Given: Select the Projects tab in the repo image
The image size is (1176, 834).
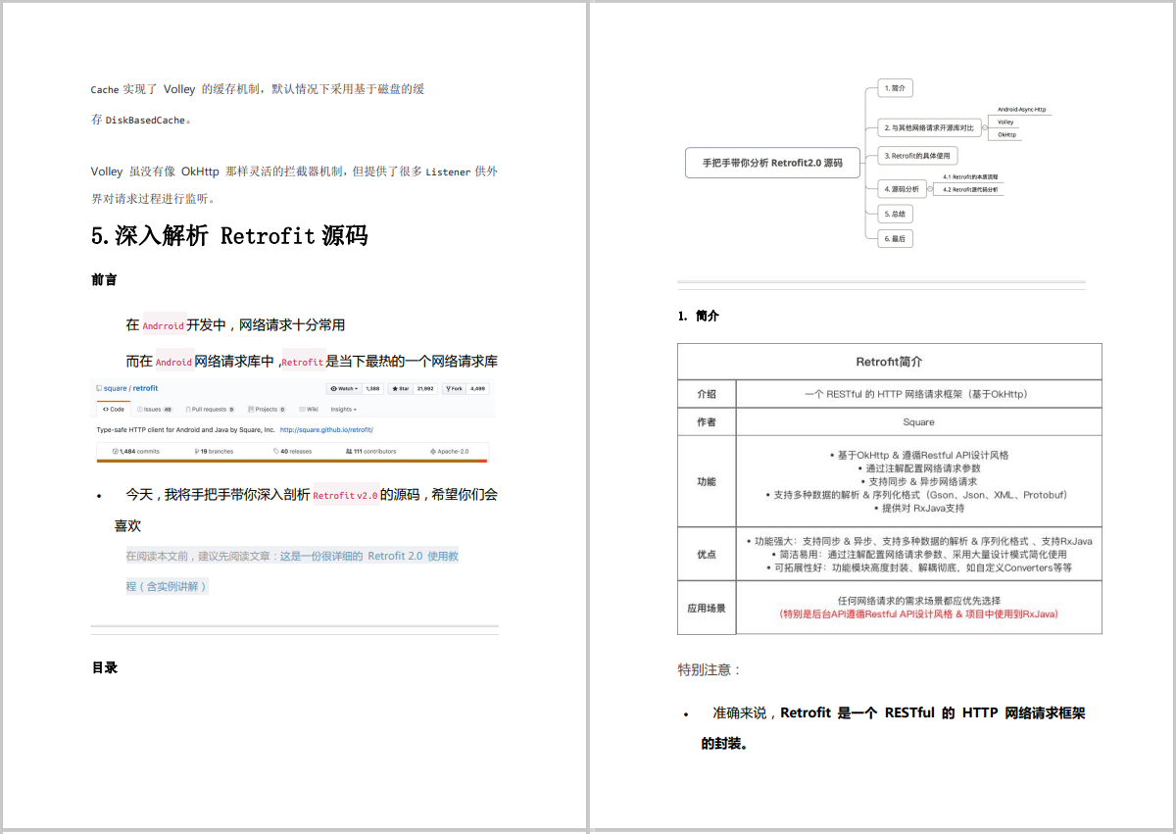Looking at the screenshot, I should coord(268,409).
